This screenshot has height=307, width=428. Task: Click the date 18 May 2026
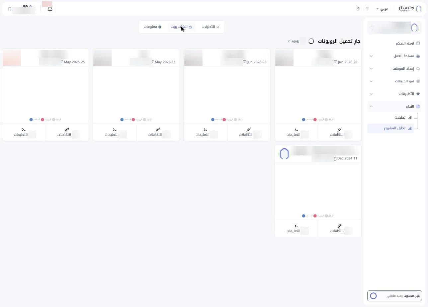point(165,62)
